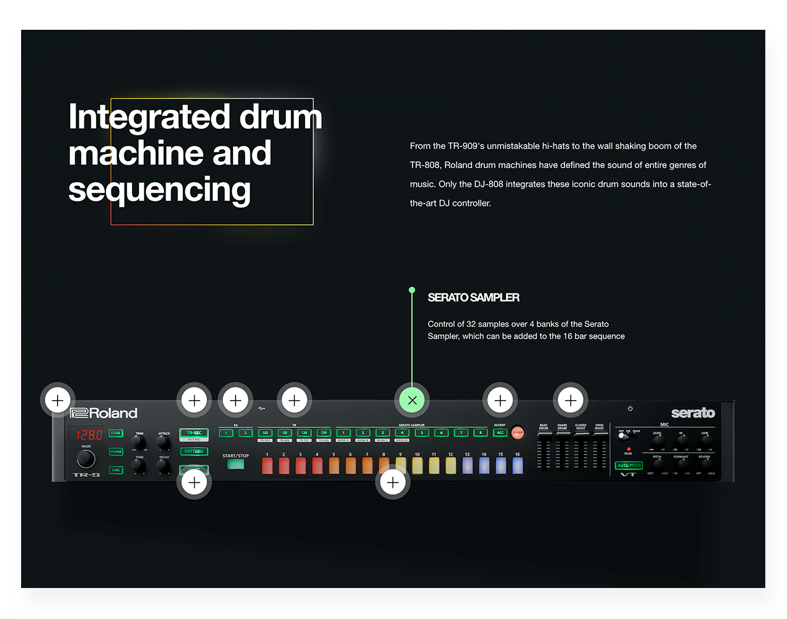
Task: Expand the plus hotspot above the TR instrument buttons
Action: point(295,400)
